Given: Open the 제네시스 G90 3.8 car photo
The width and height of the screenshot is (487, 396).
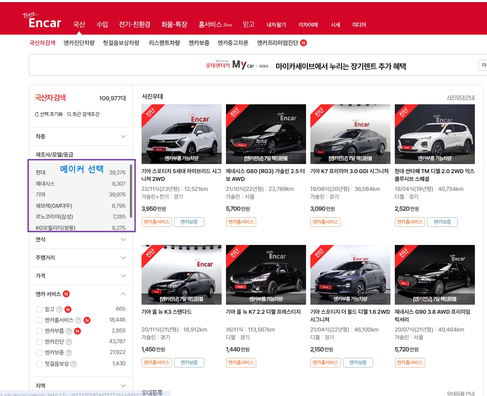Looking at the screenshot, I should click(x=435, y=275).
